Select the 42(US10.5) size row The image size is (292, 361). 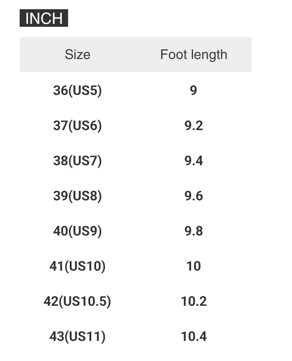77,301
